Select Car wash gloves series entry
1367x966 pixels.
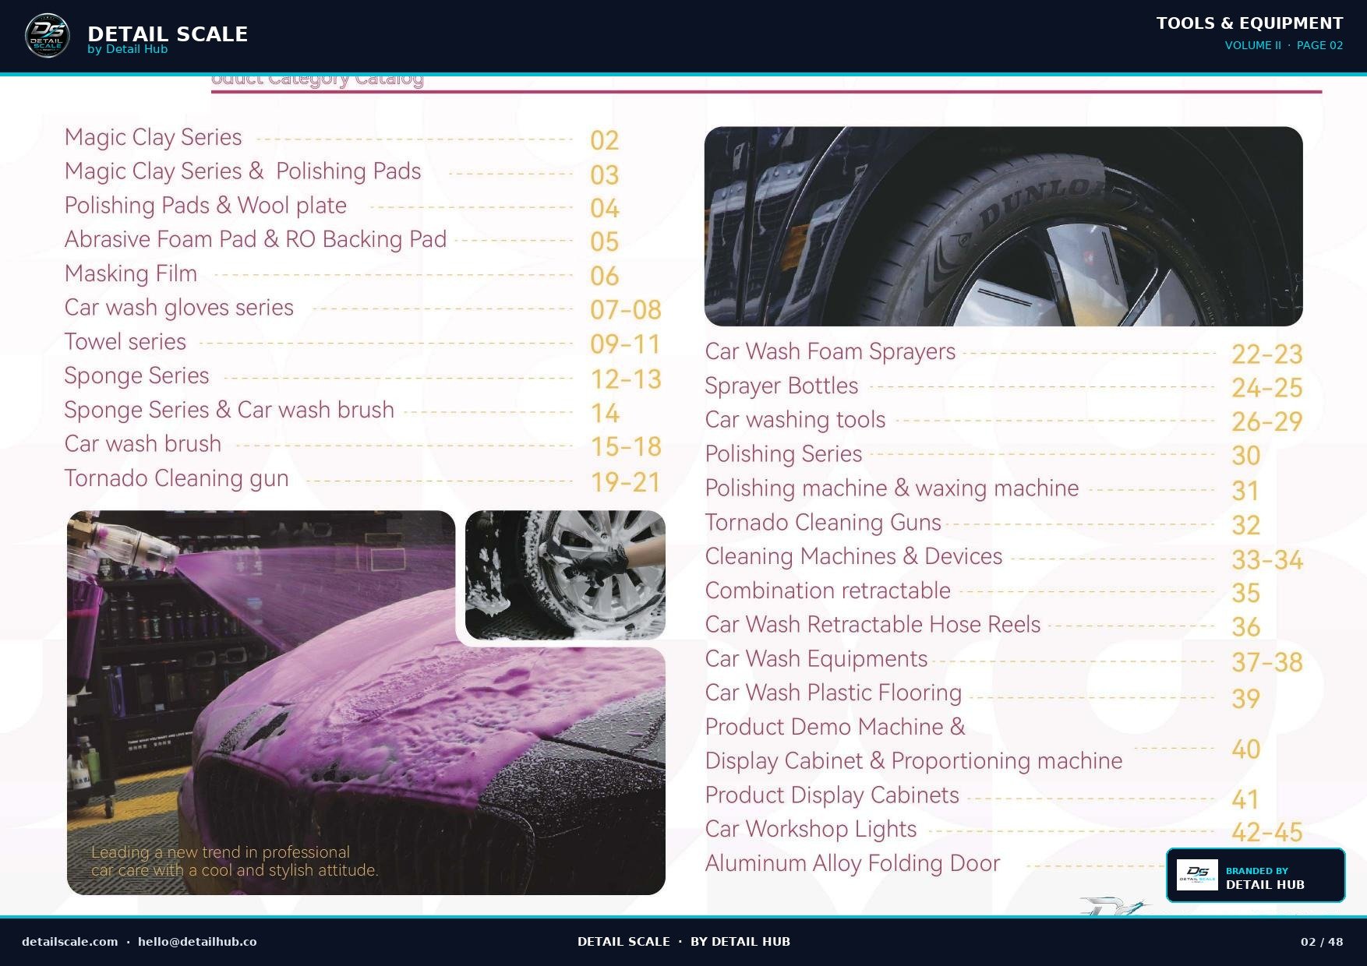click(x=179, y=308)
